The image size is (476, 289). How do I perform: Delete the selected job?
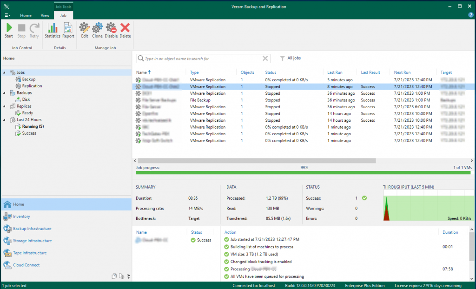[x=125, y=30]
